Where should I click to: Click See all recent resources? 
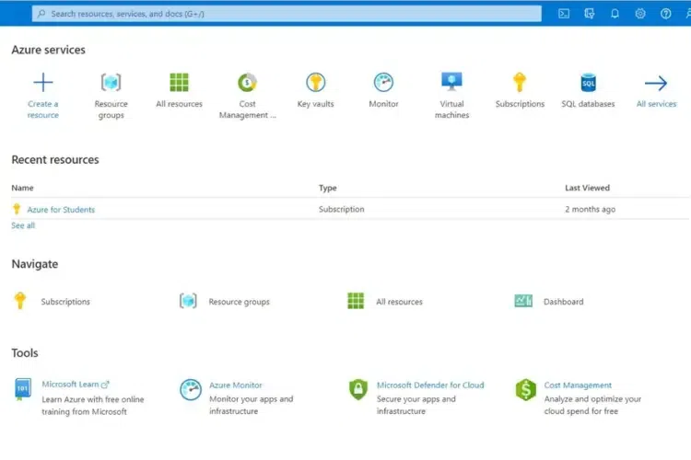coord(23,225)
